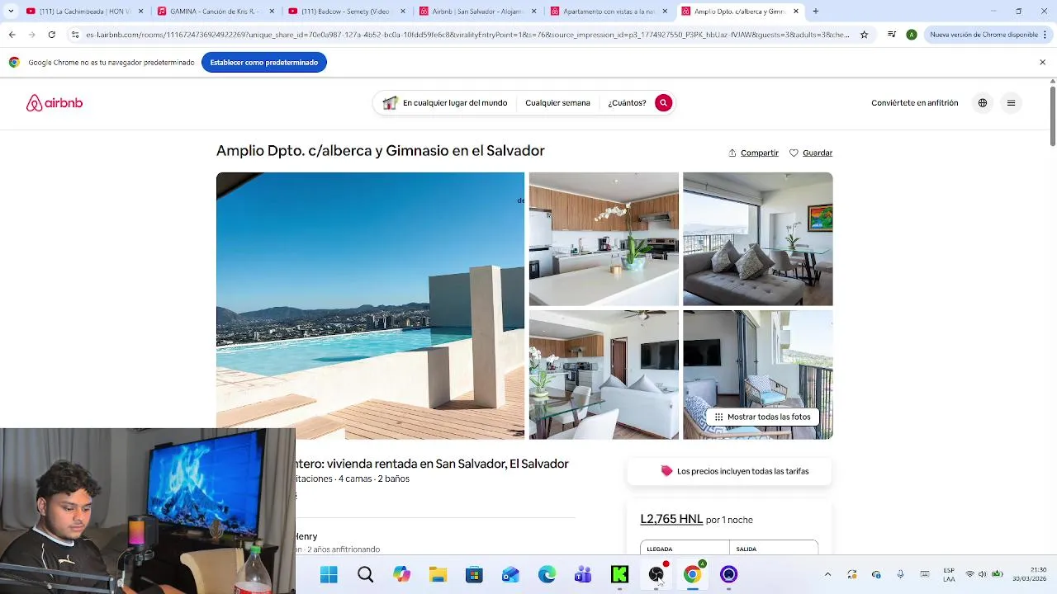Screen dimensions: 1057x594
Task: Show hidden system tray icons
Action: click(827, 574)
